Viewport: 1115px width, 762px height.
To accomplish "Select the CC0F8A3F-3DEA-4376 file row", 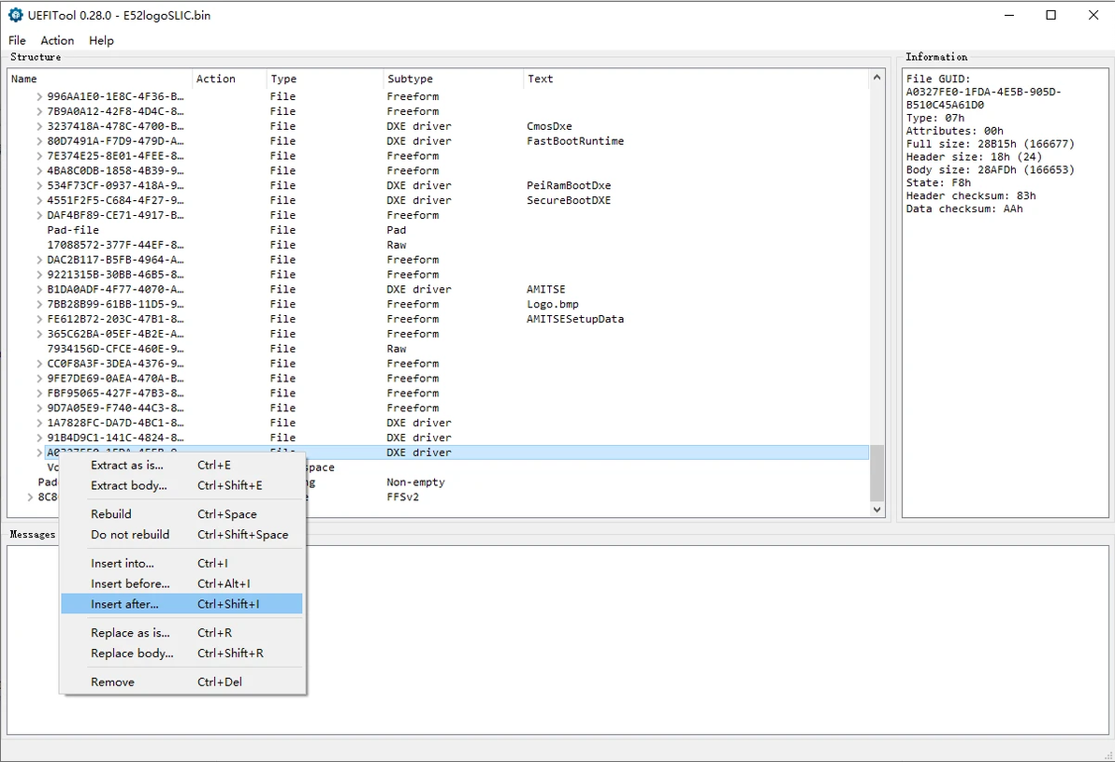I will [x=440, y=364].
